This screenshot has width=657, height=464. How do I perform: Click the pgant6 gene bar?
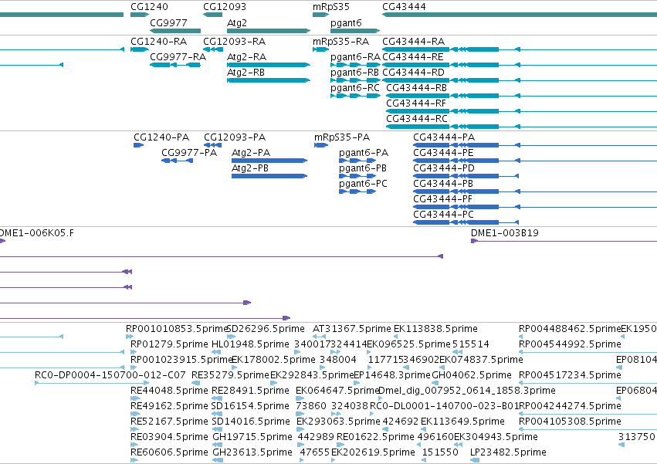355,31
